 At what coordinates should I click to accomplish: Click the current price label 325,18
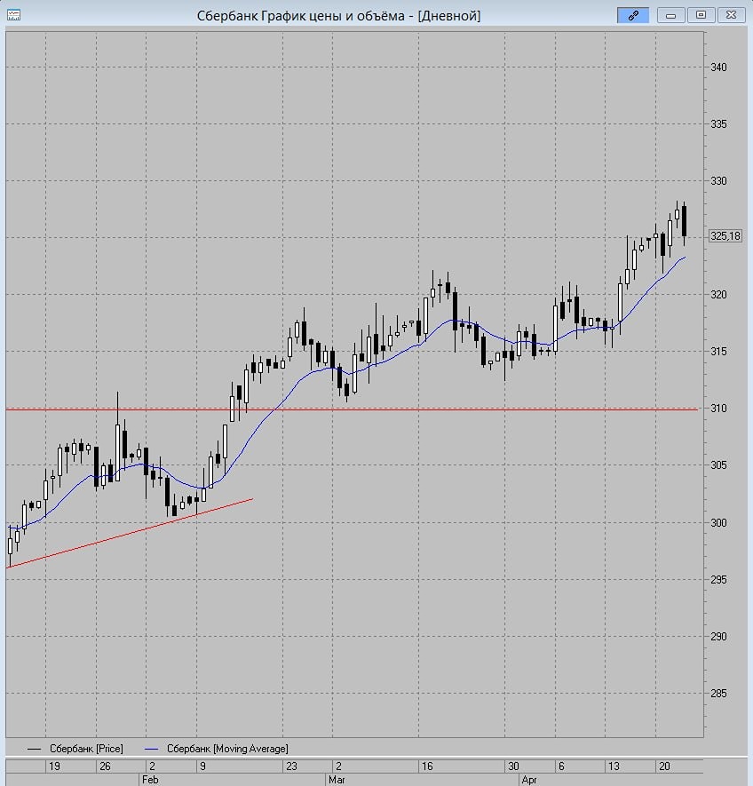(x=725, y=235)
